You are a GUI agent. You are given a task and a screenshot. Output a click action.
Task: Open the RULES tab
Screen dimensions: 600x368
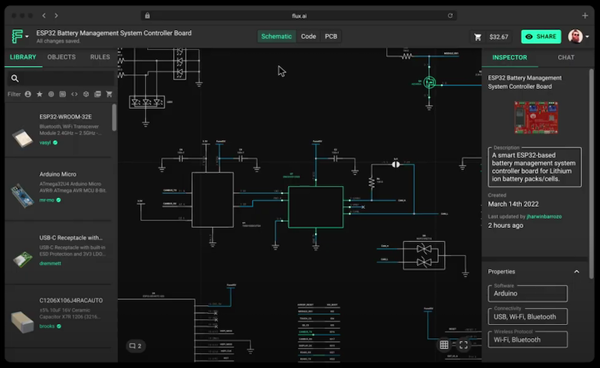click(x=100, y=57)
